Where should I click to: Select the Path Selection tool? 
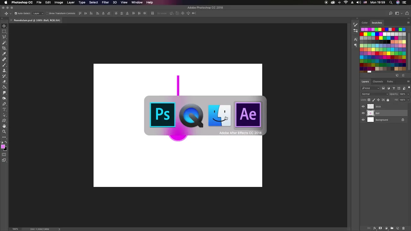4,115
